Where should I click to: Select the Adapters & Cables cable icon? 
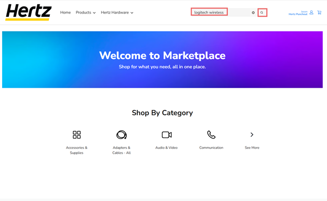[x=122, y=135]
